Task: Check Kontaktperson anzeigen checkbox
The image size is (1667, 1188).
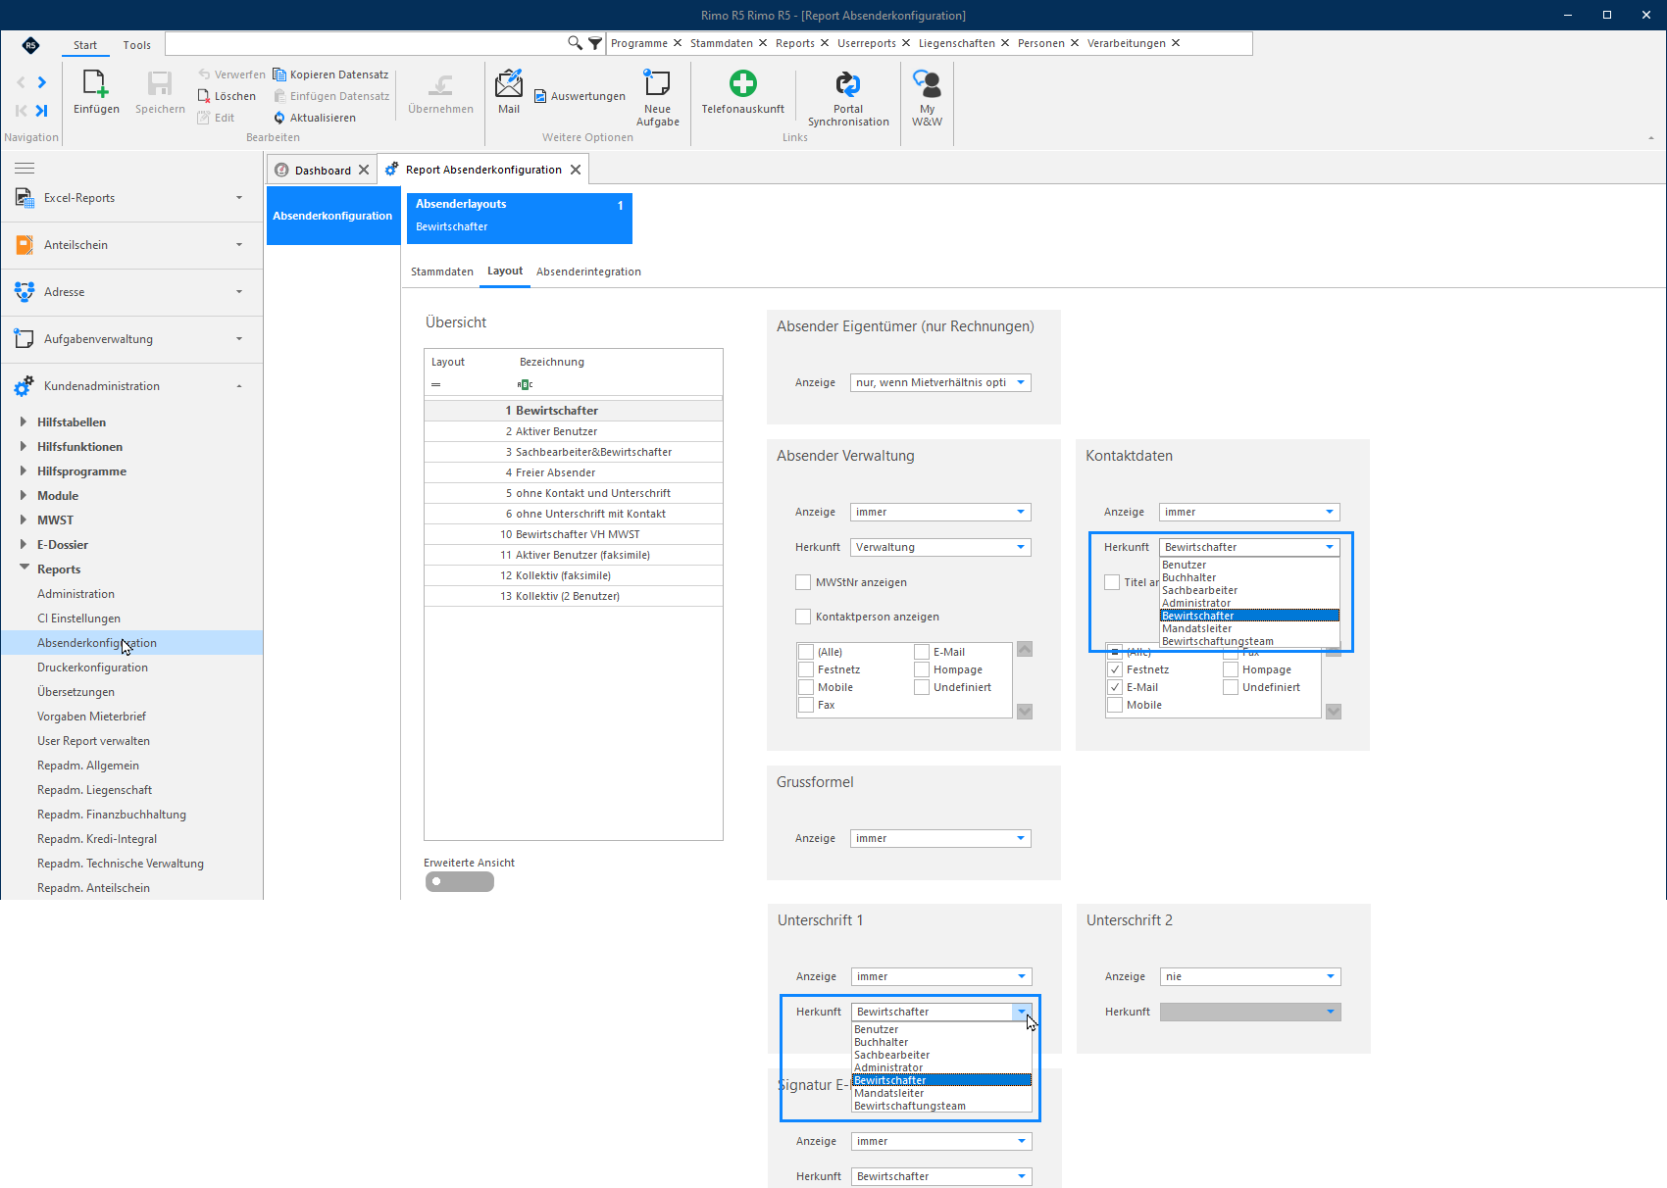Action: [803, 617]
